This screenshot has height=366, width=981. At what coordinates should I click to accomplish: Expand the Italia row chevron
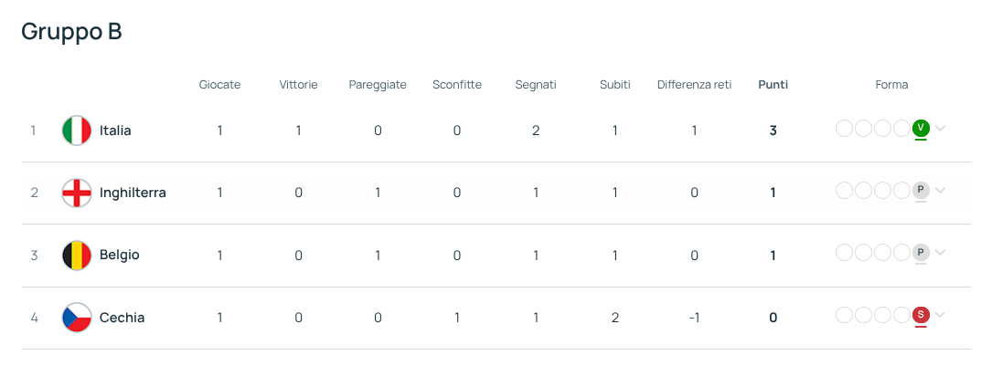pos(941,128)
